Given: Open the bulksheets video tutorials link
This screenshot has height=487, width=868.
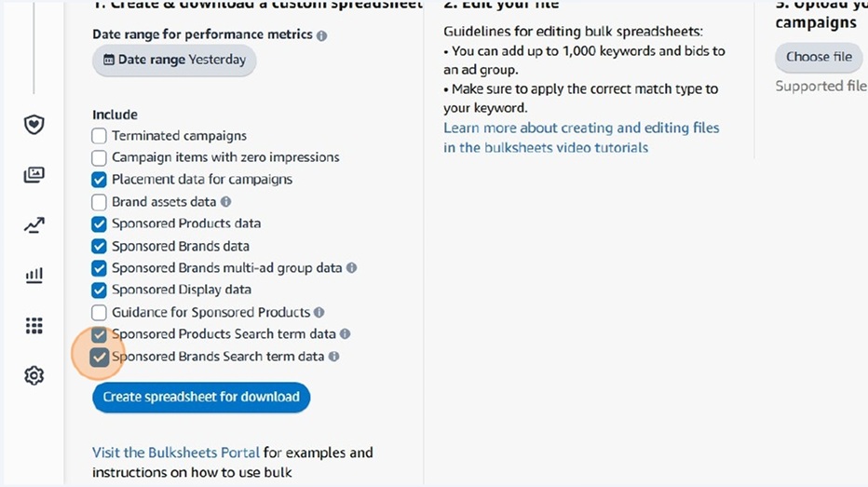Looking at the screenshot, I should click(581, 138).
